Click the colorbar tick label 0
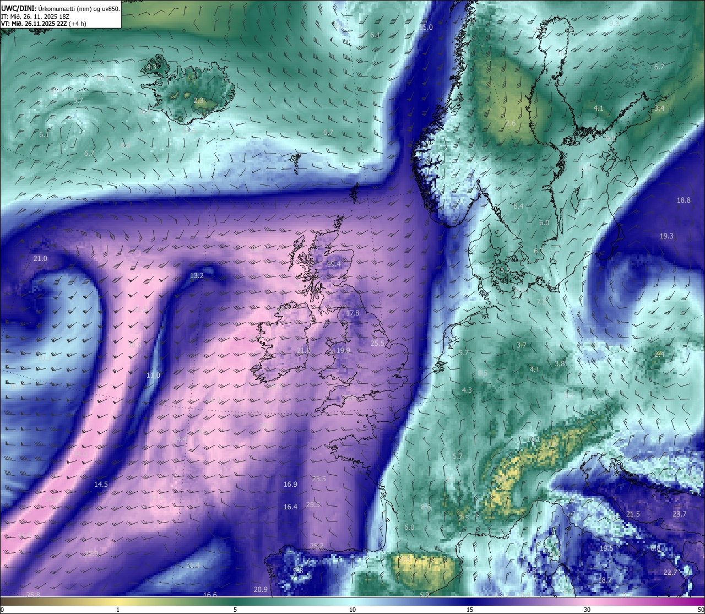705x614 pixels. click(2, 610)
